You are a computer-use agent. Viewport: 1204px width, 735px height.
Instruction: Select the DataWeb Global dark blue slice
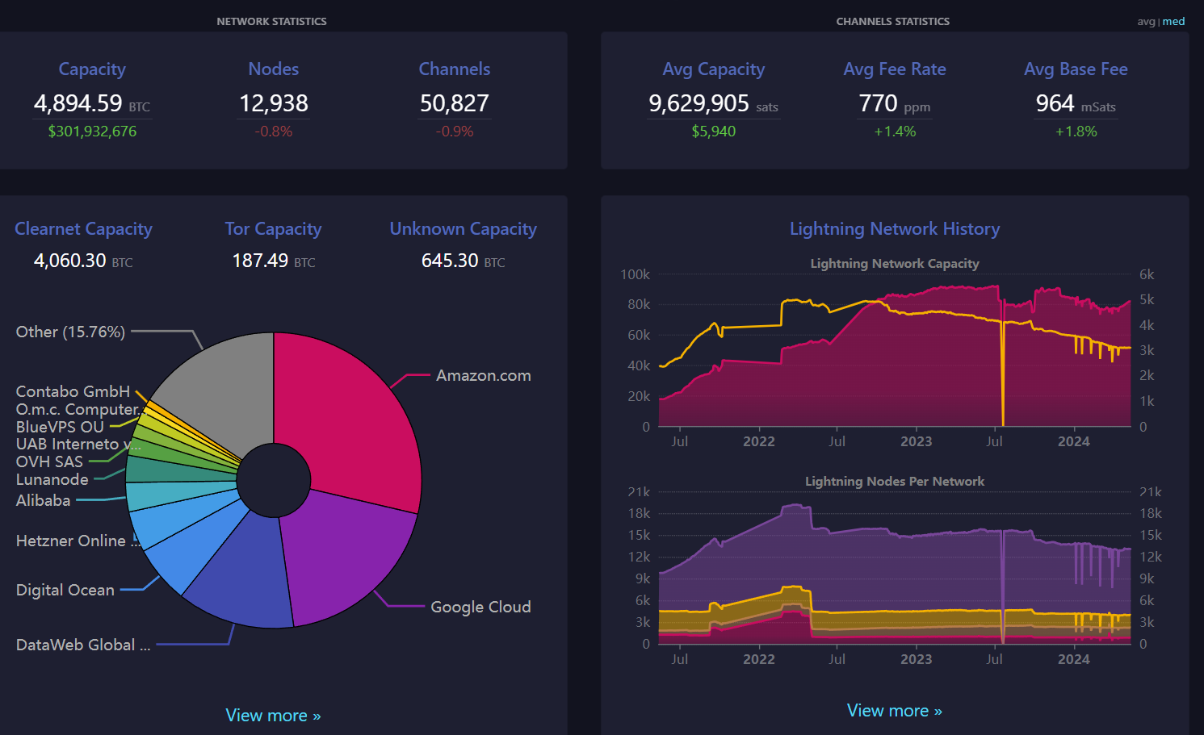click(x=242, y=573)
